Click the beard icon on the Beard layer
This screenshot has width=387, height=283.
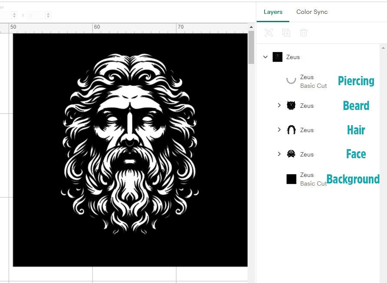[291, 105]
